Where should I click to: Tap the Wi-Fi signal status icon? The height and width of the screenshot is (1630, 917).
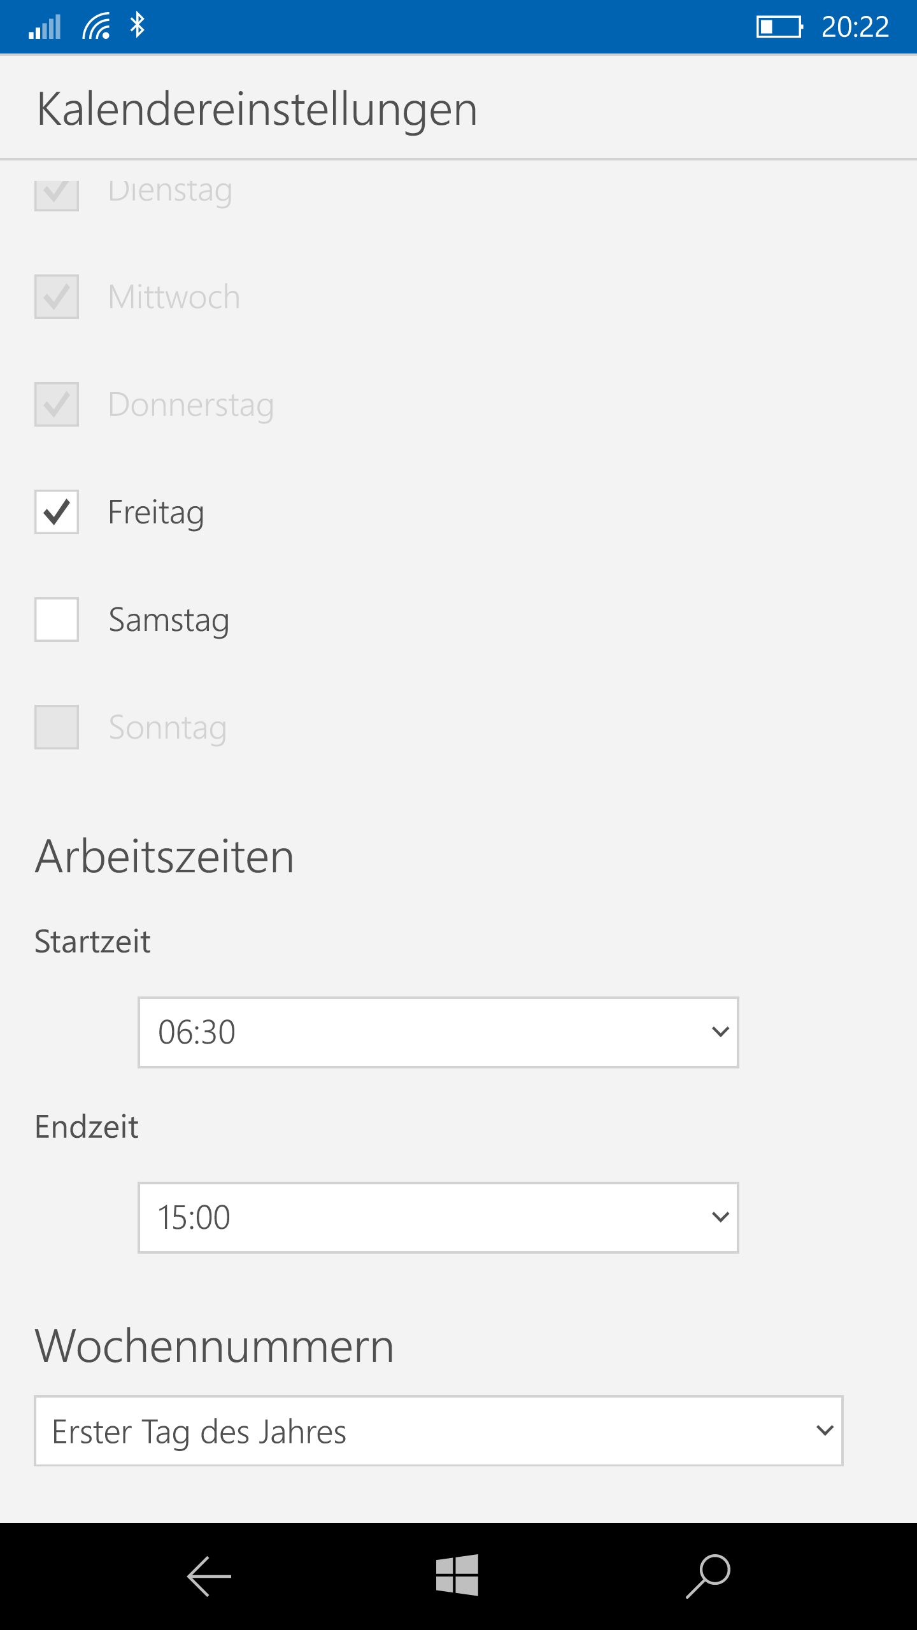click(96, 26)
